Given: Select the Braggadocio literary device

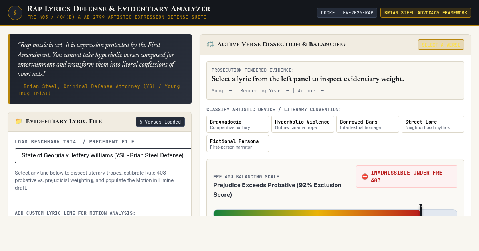Looking at the screenshot, I should pos(238,124).
